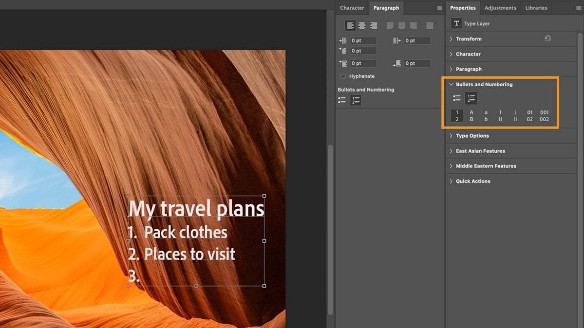
Task: Click the reset Transform icon
Action: 547,38
